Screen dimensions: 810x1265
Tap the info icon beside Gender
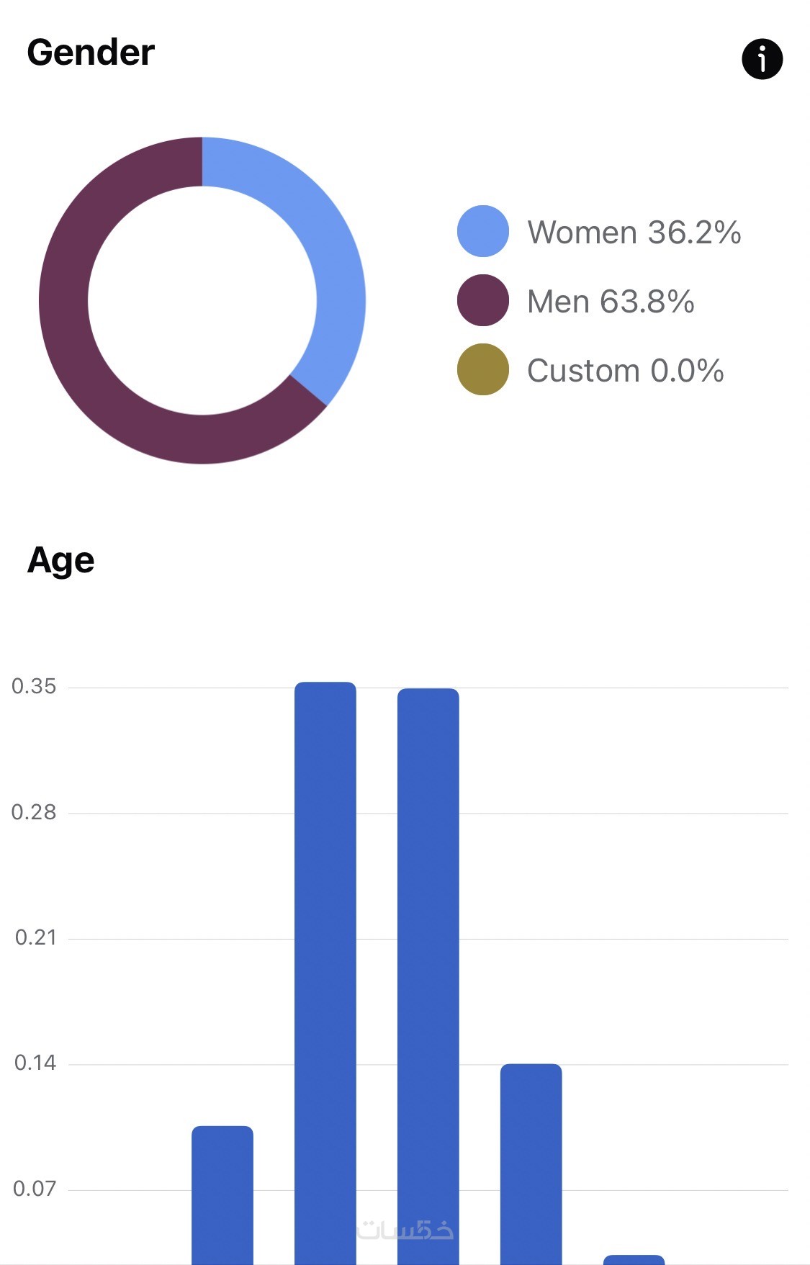pos(762,59)
